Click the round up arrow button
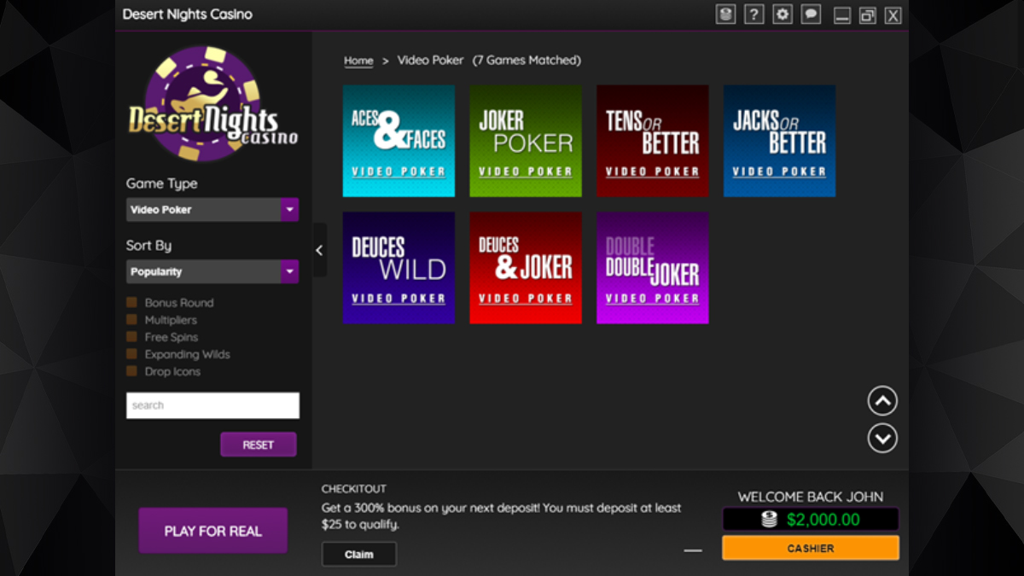Image resolution: width=1024 pixels, height=576 pixels. coord(882,400)
